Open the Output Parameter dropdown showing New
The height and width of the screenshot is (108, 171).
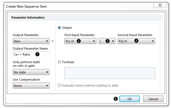click(x=31, y=41)
